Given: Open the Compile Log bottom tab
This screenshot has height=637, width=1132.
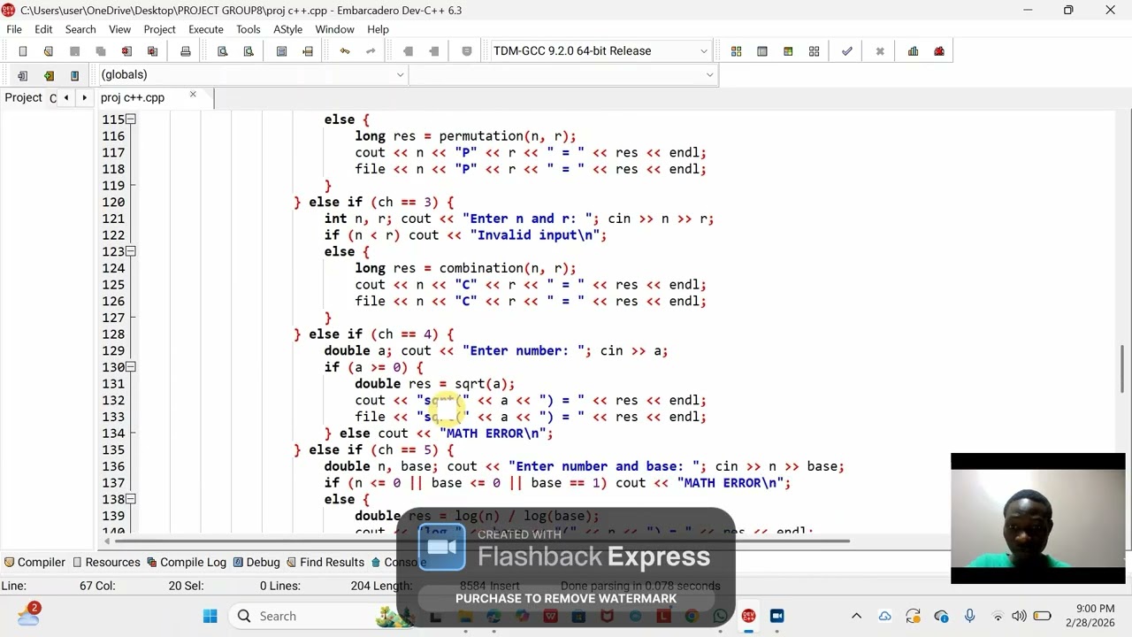Looking at the screenshot, I should [x=187, y=562].
